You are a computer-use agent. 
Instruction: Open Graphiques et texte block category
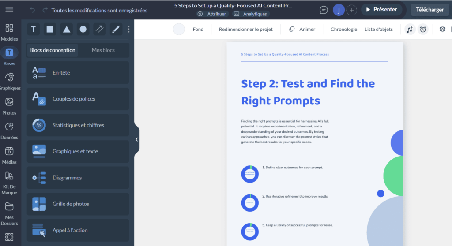(x=78, y=151)
